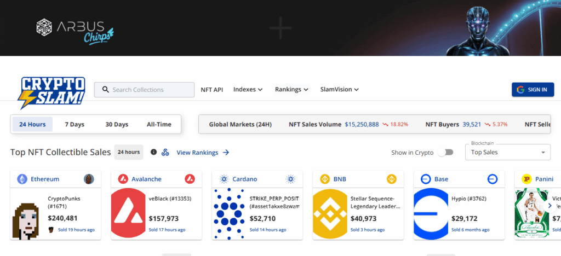Click the Hypio (#3762) title

point(469,199)
